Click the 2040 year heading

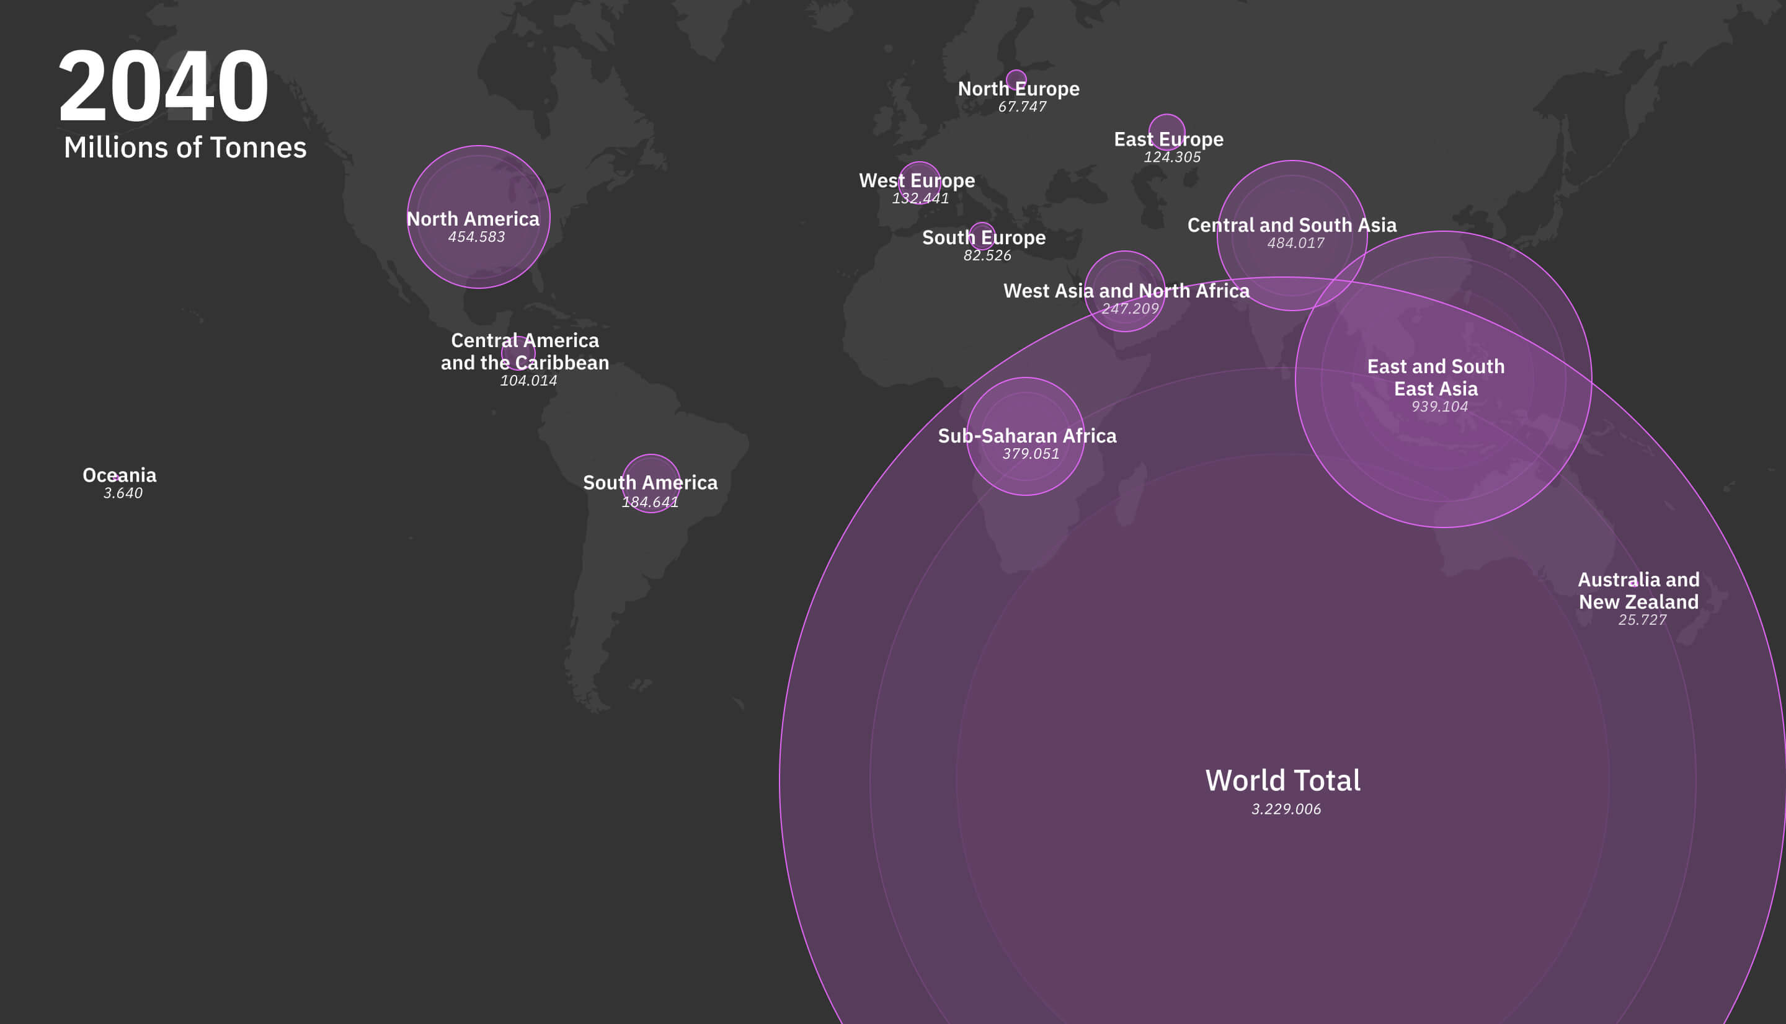click(163, 87)
